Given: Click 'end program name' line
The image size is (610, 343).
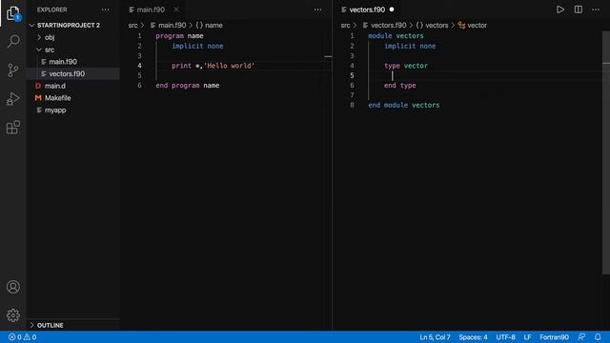Looking at the screenshot, I should click(188, 86).
